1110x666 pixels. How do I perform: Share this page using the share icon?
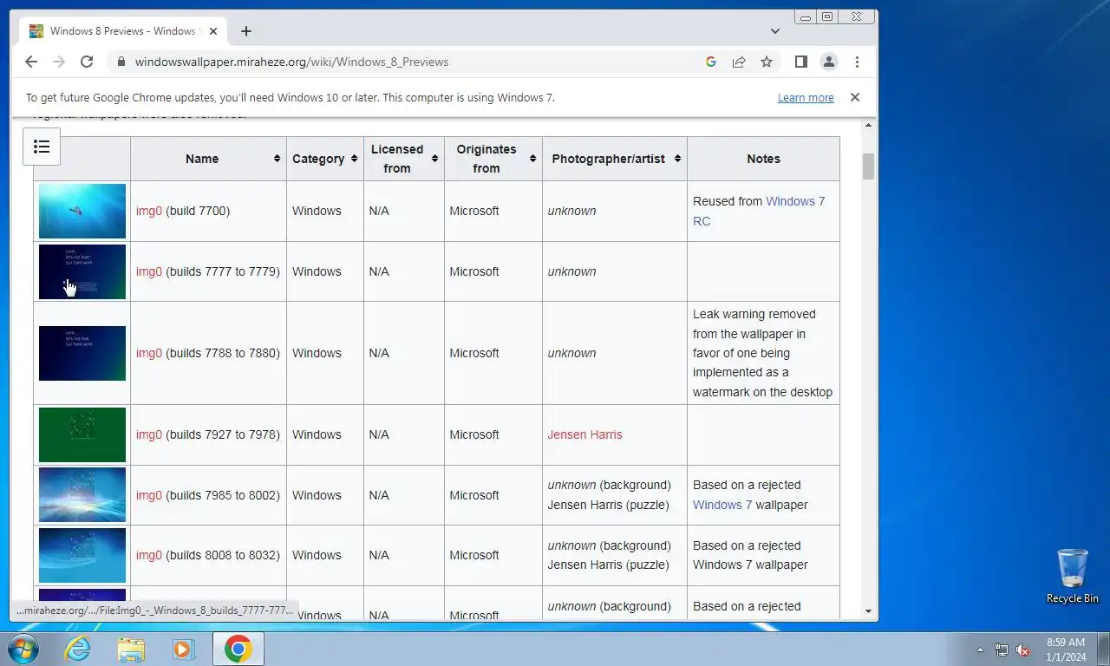click(x=739, y=62)
